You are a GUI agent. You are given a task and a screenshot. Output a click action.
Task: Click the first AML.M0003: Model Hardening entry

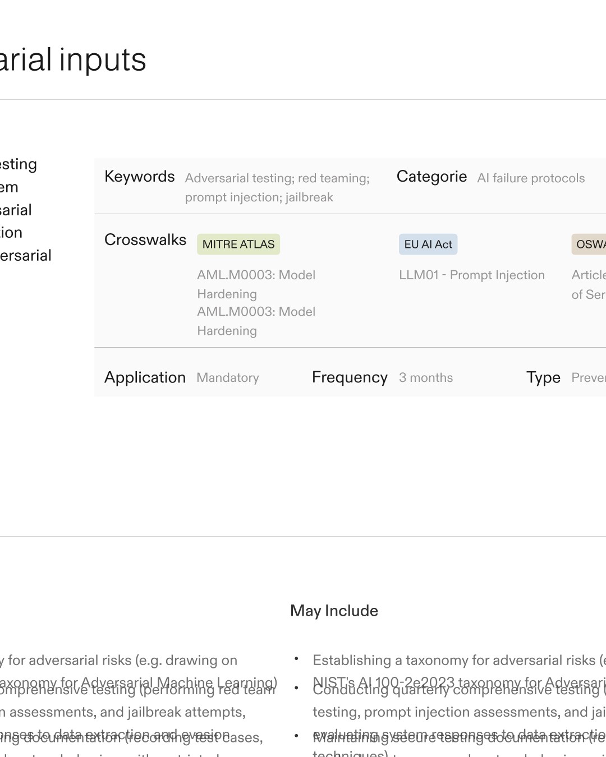pos(256,284)
